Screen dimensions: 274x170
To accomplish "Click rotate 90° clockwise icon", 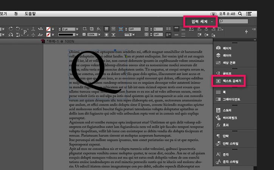I will tap(11, 29).
